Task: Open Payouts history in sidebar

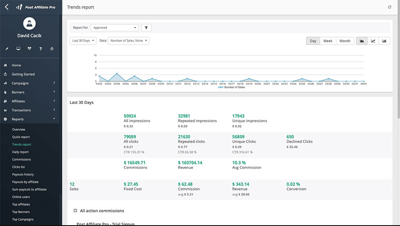Action: pyautogui.click(x=23, y=174)
